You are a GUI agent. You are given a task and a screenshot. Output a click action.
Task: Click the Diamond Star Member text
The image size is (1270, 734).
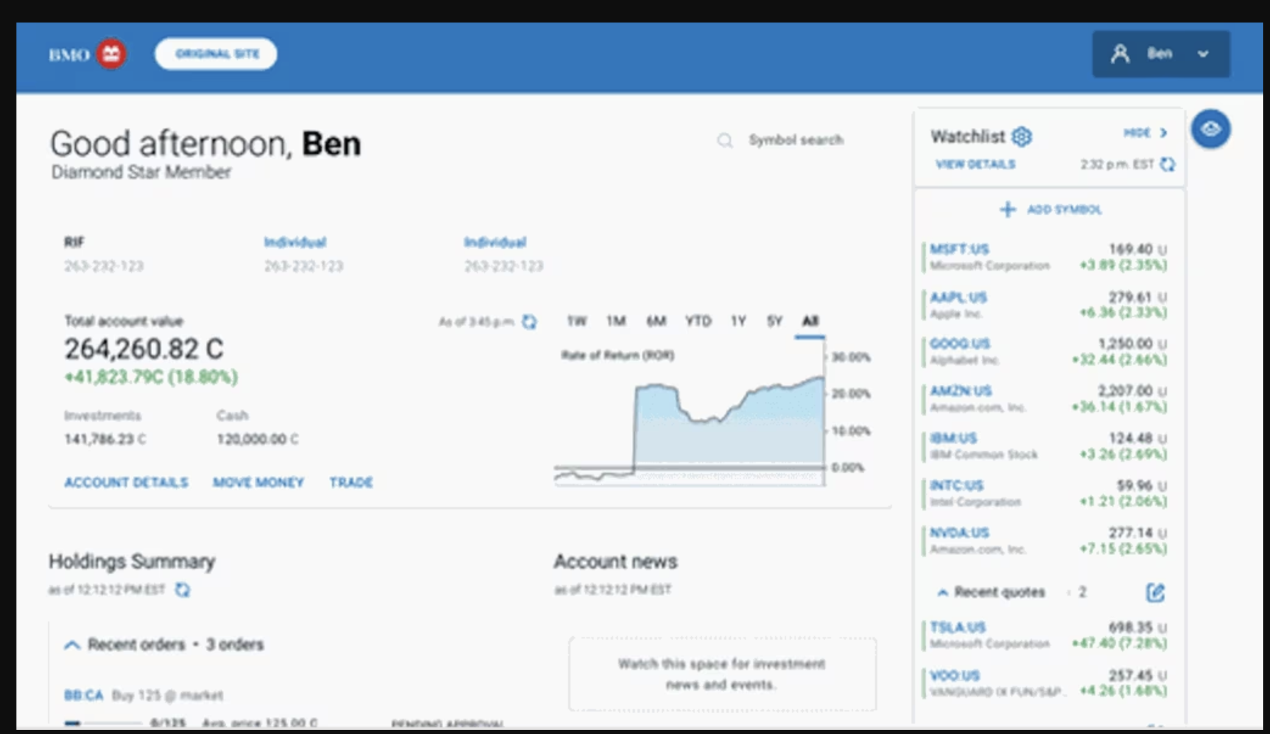click(141, 172)
